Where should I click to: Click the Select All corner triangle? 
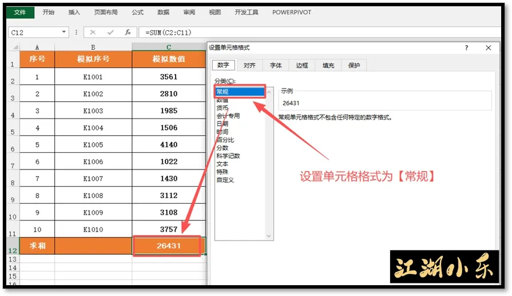[15, 47]
